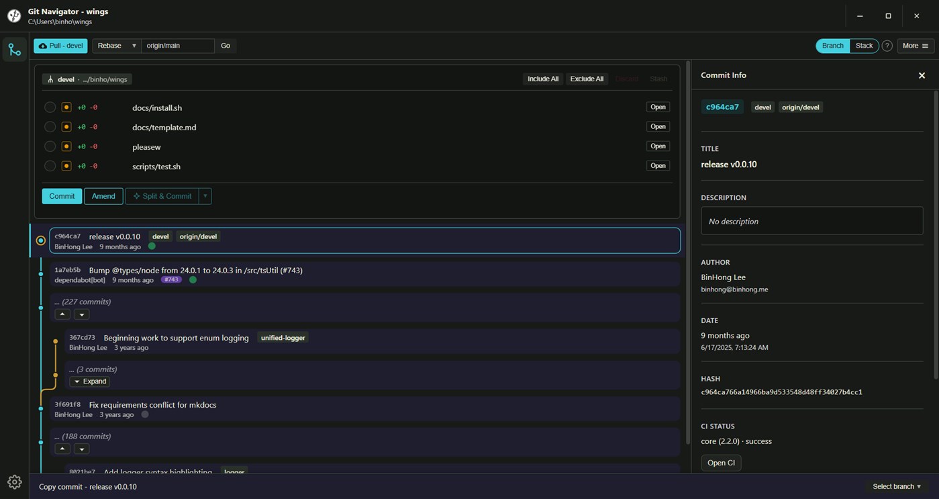
Task: Click the devel .../binho/wings branch label
Action: click(87, 79)
